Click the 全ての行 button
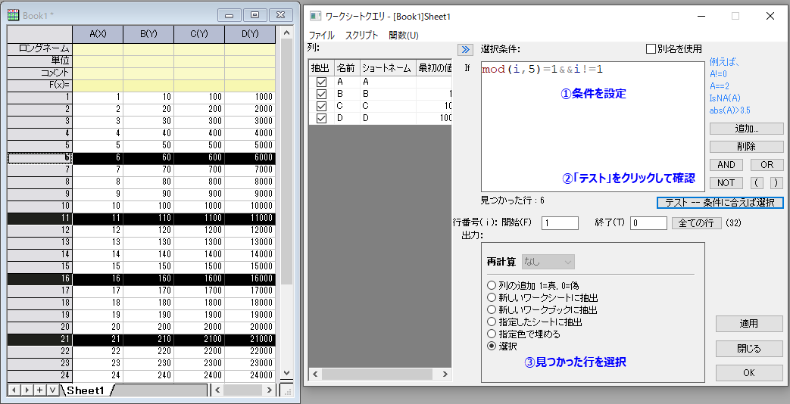Image resolution: width=790 pixels, height=404 pixels. 696,223
